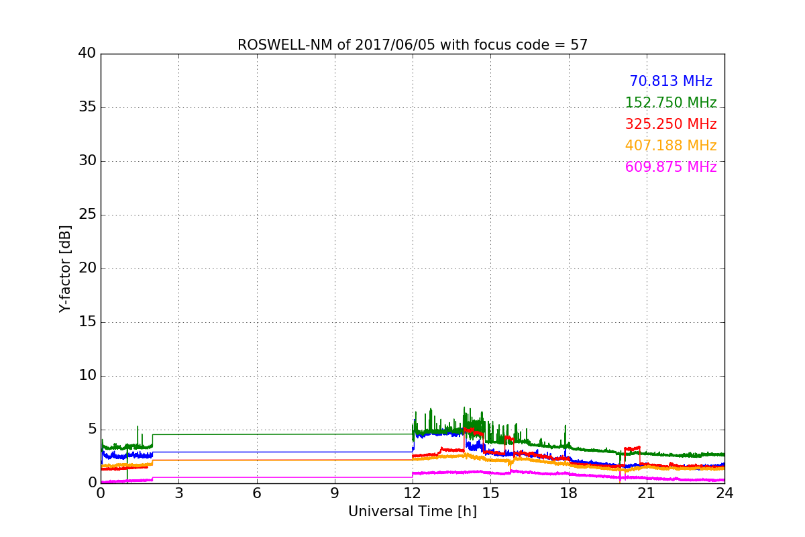The height and width of the screenshot is (537, 805).
Task: Click the x-axis tick label 12
Action: click(413, 493)
